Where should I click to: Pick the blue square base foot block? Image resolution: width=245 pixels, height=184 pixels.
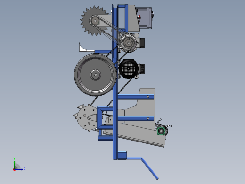pyautogui.click(x=122, y=155)
